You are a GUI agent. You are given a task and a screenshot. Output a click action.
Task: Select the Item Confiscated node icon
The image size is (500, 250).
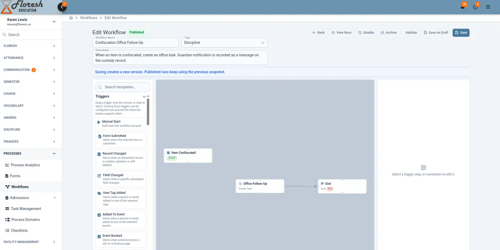168,153
